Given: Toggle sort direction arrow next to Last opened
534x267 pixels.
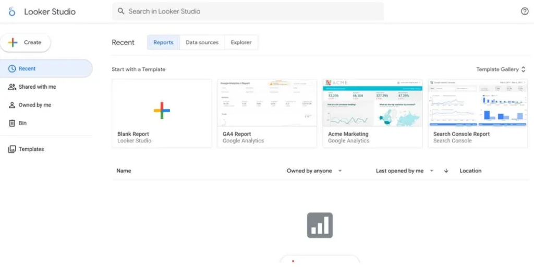Looking at the screenshot, I should pos(446,171).
